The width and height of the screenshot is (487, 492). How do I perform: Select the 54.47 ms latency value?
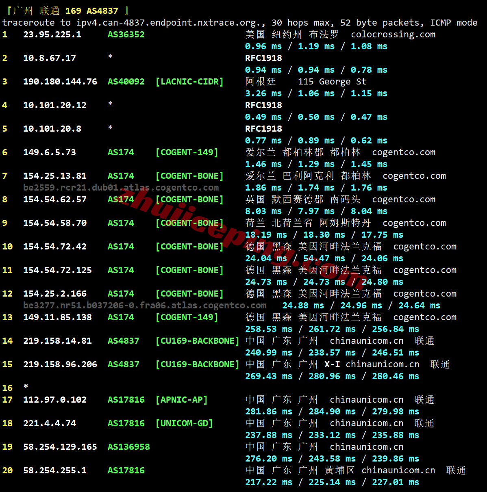tap(324, 258)
